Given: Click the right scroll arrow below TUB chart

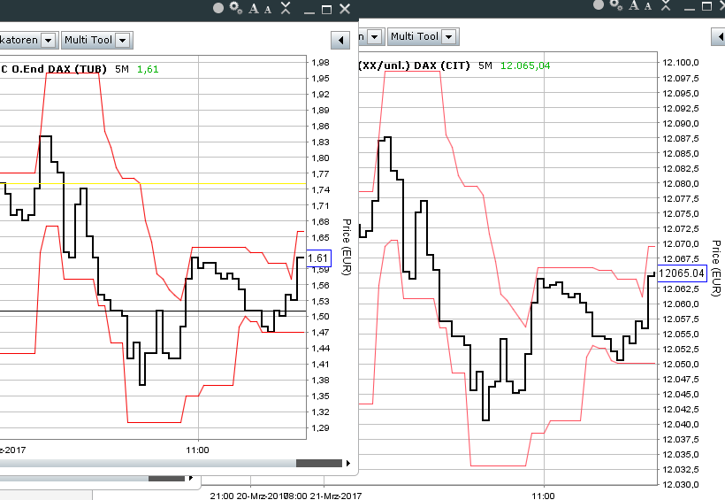Looking at the screenshot, I should point(348,463).
